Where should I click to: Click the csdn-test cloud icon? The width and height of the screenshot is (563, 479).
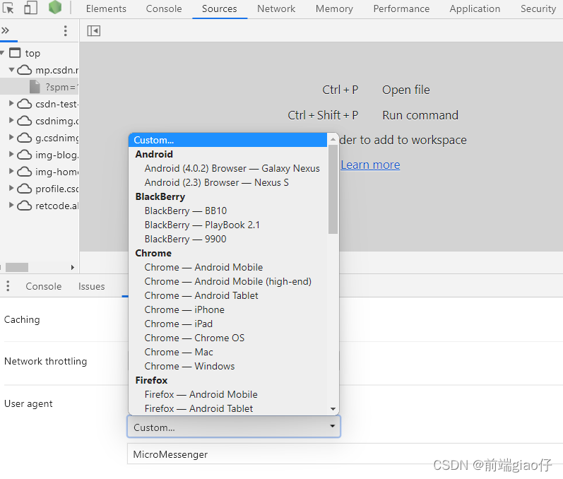click(25, 104)
